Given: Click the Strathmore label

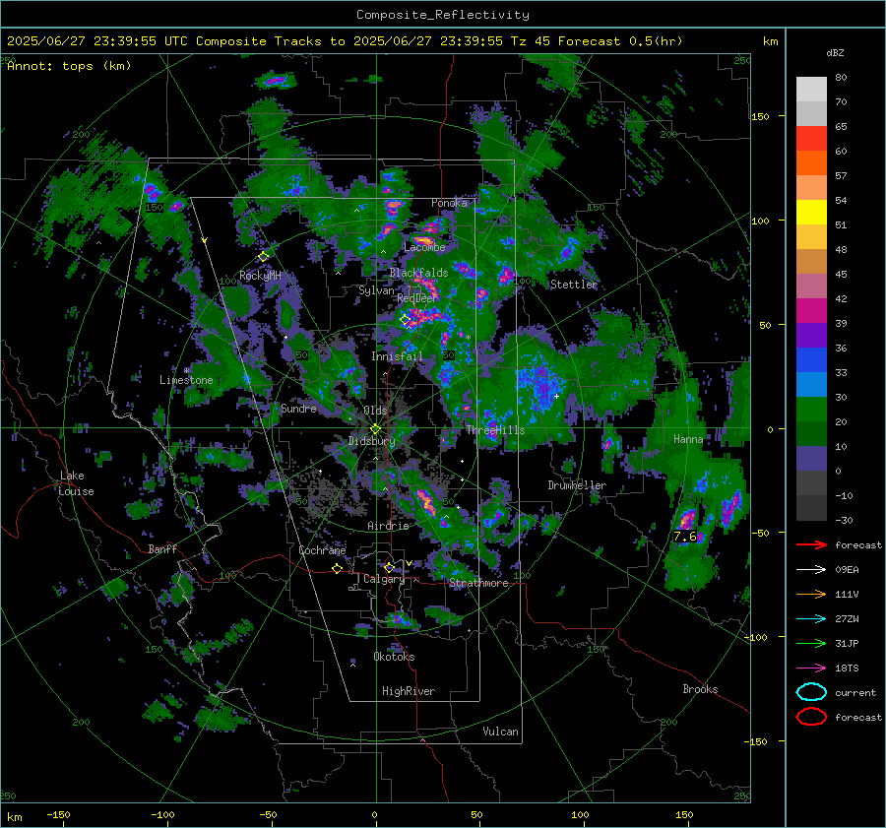Looking at the screenshot, I should click(x=478, y=583).
